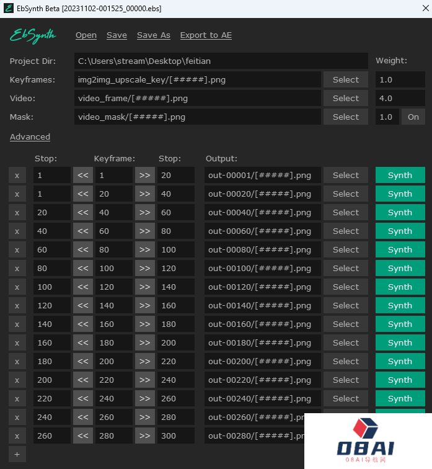Remove the row with keyframe 40
Image resolution: width=432 pixels, height=469 pixels.
click(x=17, y=212)
